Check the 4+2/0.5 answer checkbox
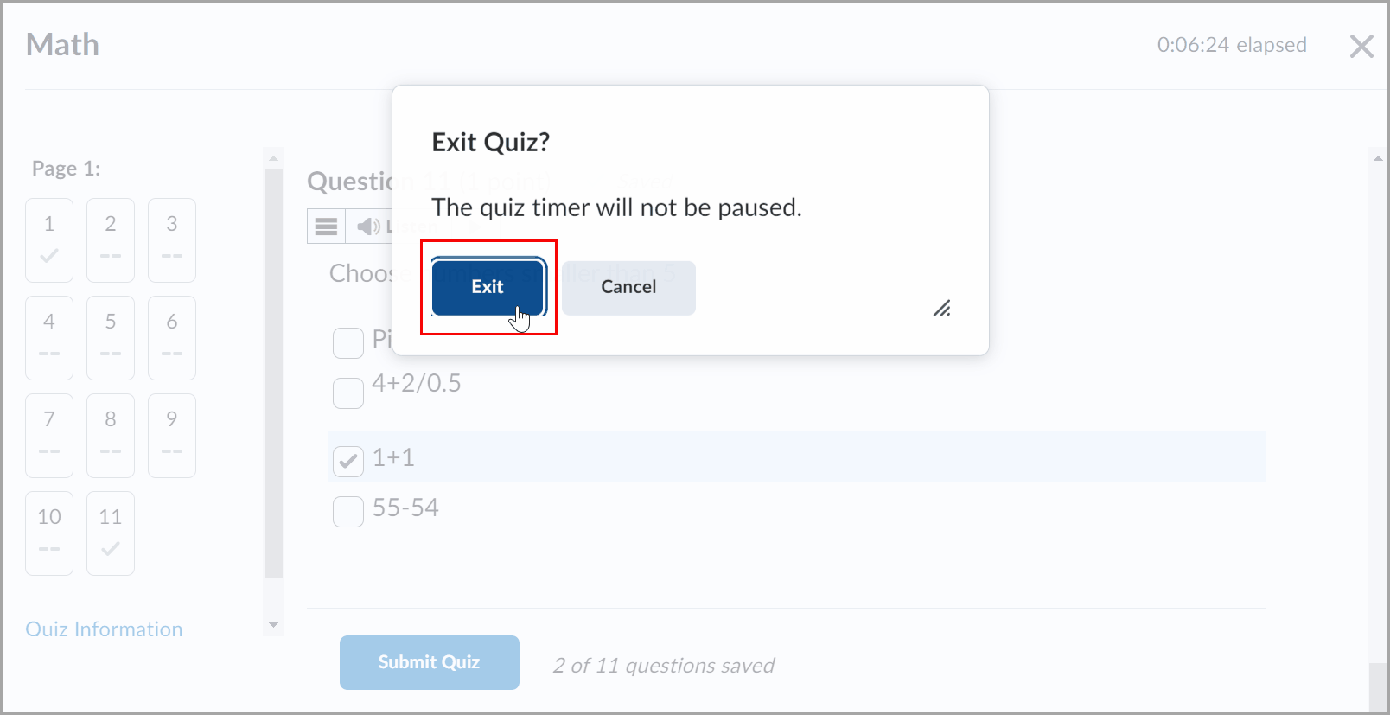 (x=348, y=393)
